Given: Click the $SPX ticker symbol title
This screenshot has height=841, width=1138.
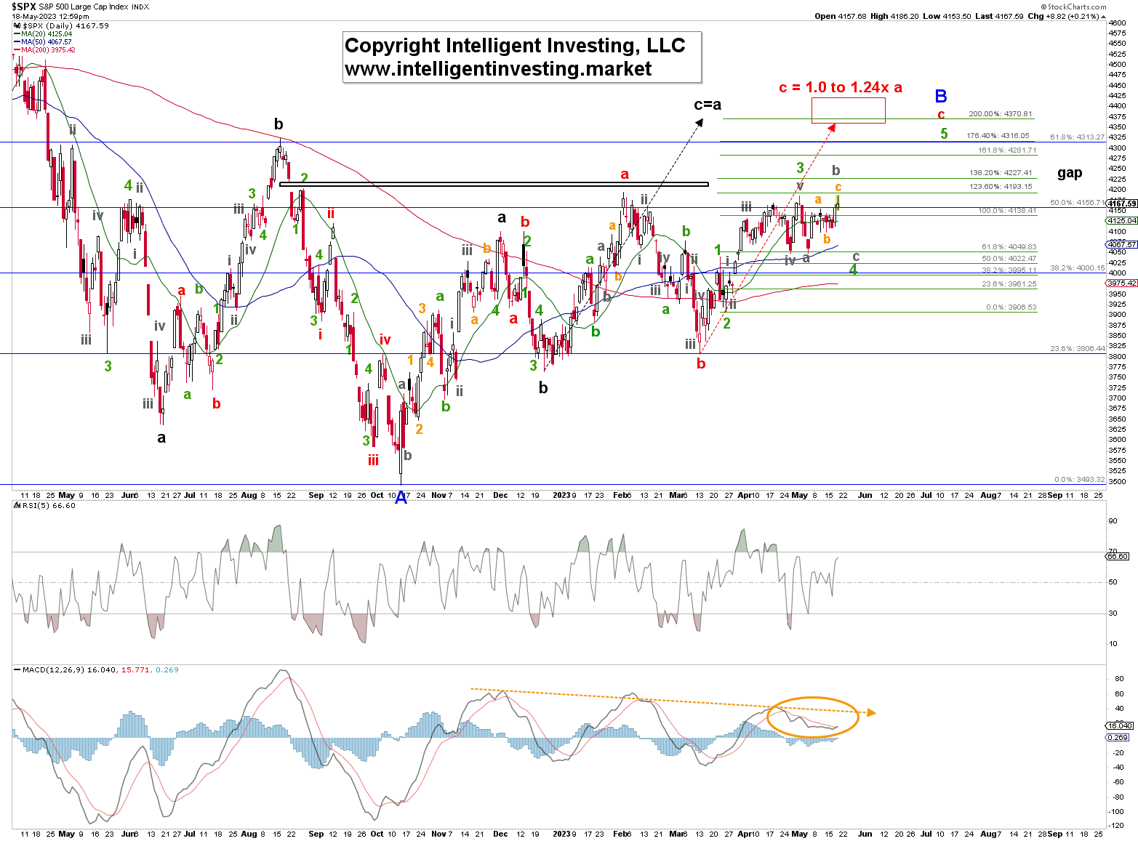Looking at the screenshot, I should tap(23, 7).
